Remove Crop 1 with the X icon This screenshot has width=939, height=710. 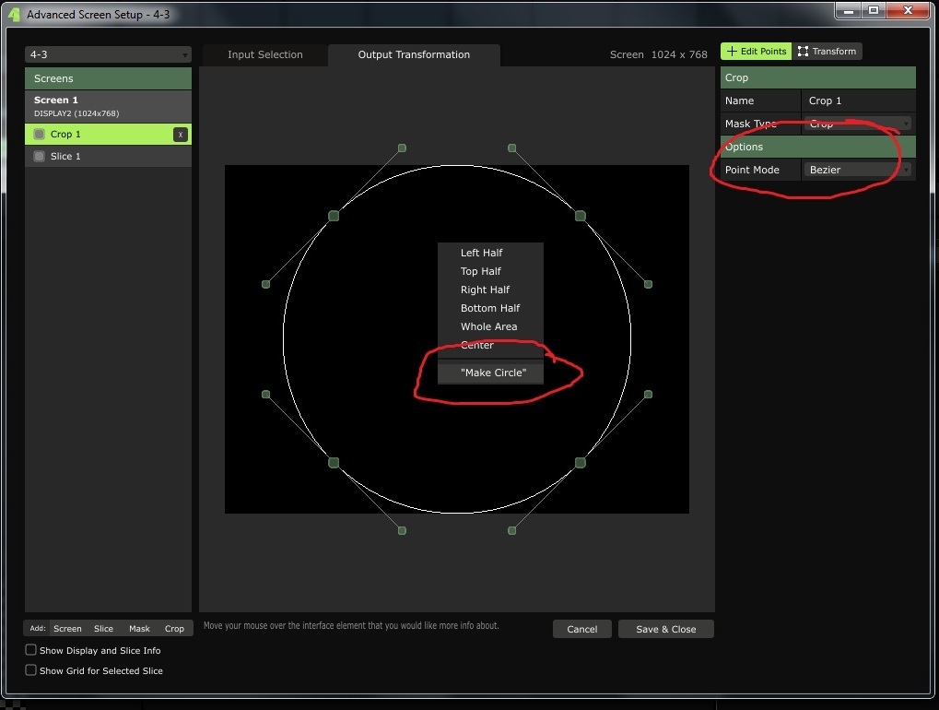[181, 135]
